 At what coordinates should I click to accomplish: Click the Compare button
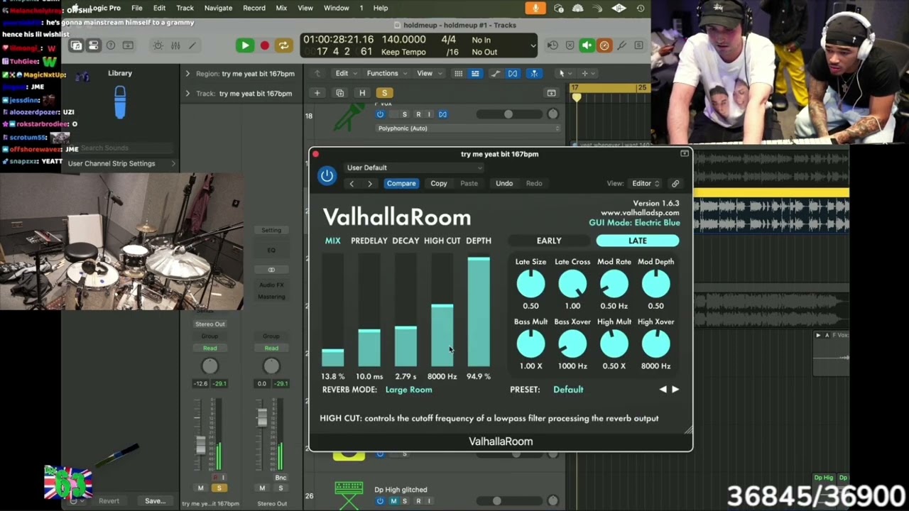coord(401,183)
